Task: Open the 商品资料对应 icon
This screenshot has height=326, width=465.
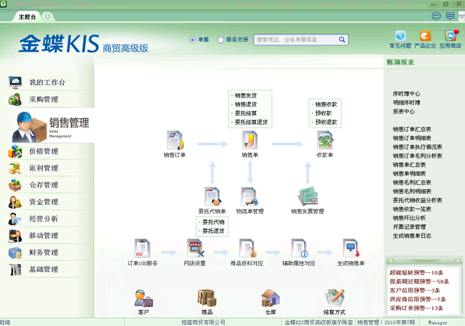Action: pyautogui.click(x=247, y=249)
